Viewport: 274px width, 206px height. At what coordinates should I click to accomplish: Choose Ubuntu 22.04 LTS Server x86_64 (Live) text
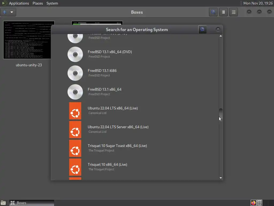118,127
